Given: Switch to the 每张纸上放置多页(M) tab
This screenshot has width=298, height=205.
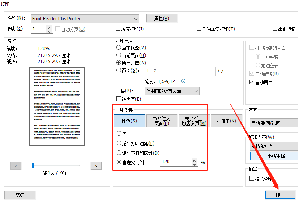Looking at the screenshot, I should click(x=194, y=121).
